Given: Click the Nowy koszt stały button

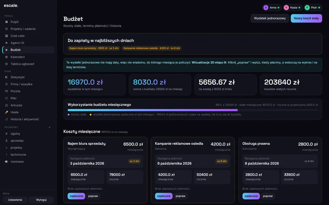Looking at the screenshot, I should [x=306, y=19].
